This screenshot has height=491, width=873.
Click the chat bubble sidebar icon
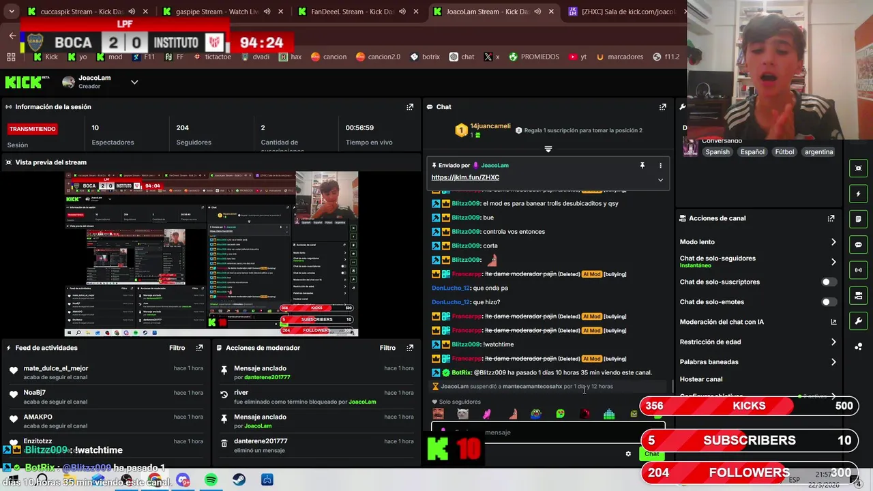(858, 244)
